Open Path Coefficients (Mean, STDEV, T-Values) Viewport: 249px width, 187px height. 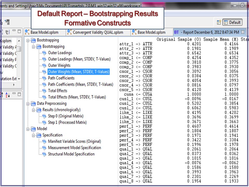pos(80,84)
